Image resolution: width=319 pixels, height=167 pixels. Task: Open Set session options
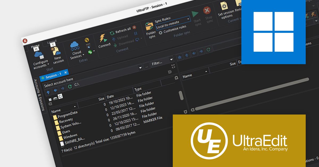click(x=225, y=11)
